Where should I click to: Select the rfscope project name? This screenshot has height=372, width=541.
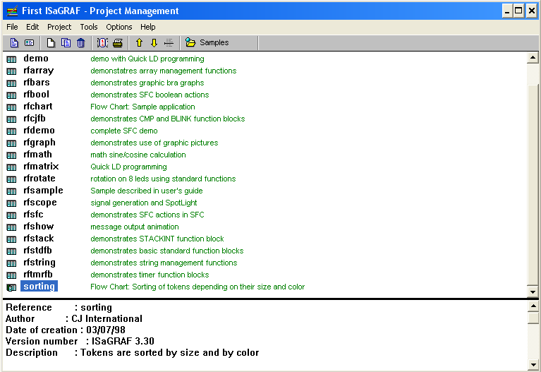point(40,203)
